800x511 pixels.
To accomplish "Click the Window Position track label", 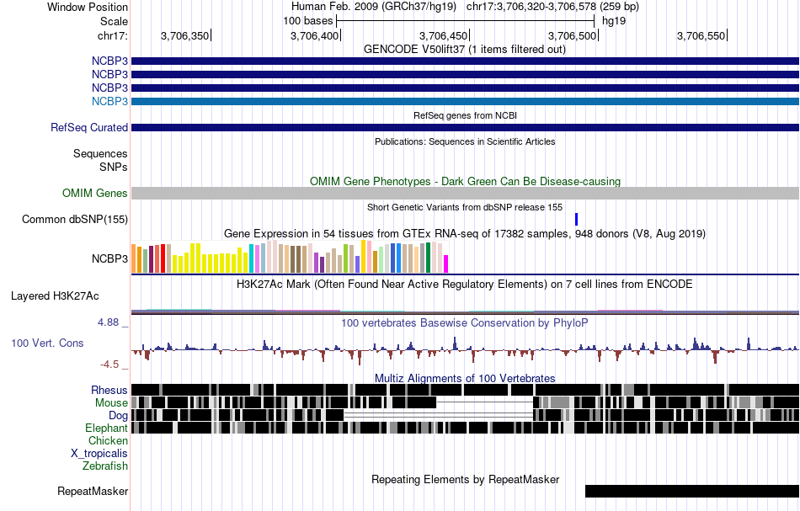I will [x=88, y=7].
